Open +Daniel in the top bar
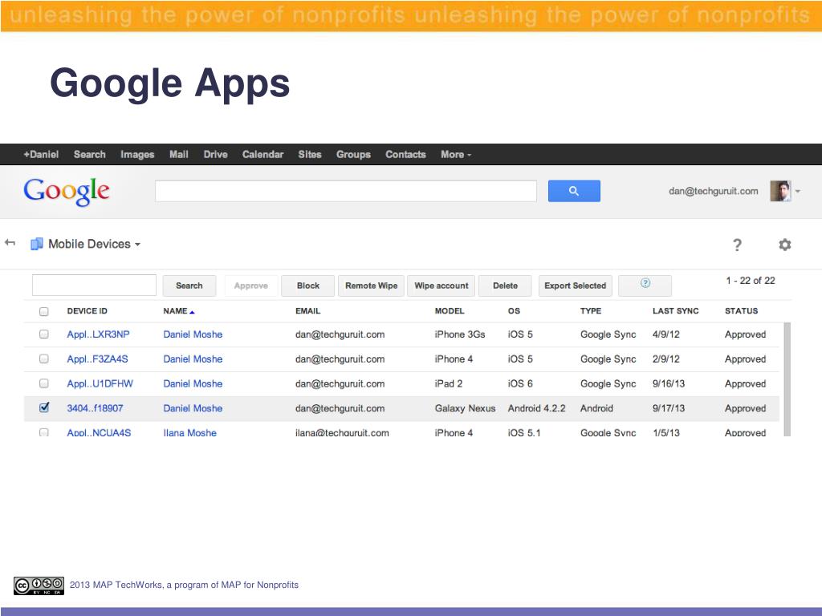This screenshot has width=822, height=616. point(41,155)
